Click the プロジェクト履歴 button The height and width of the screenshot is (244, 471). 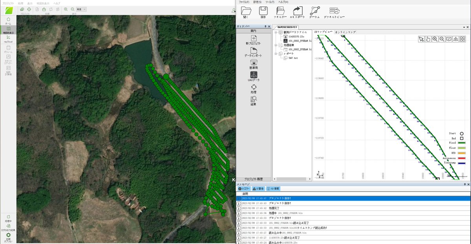[x=253, y=179]
